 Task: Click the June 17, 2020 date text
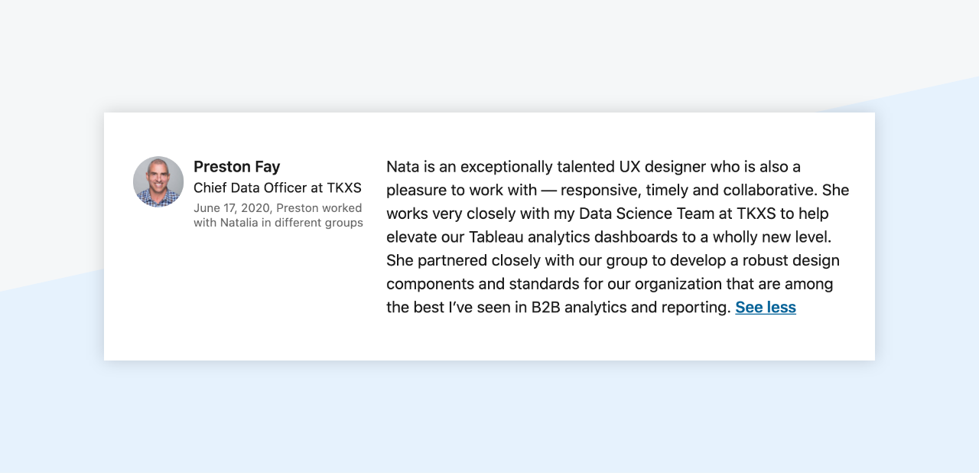tap(232, 208)
